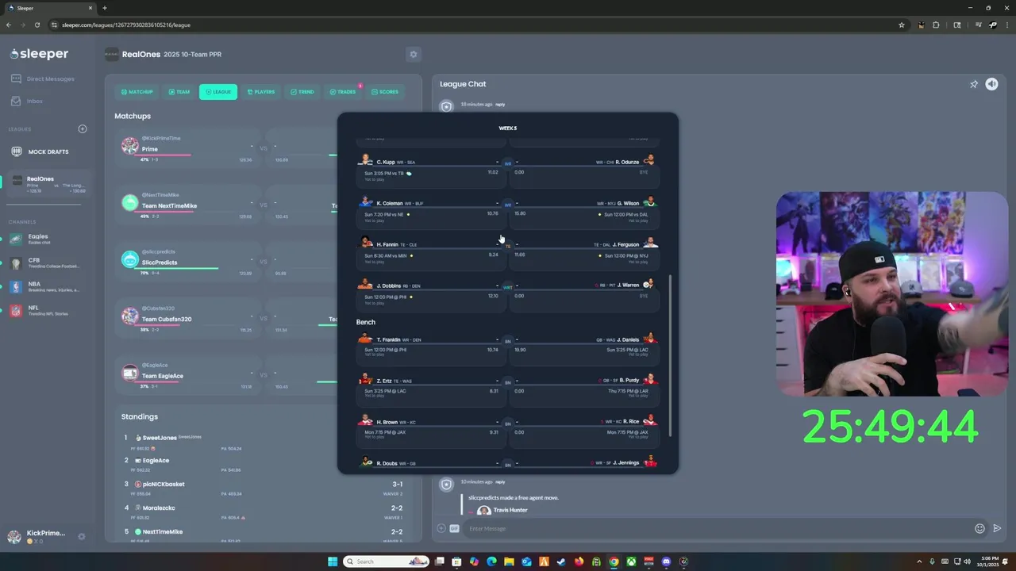Open the CFB channel
The width and height of the screenshot is (1016, 571).
44,263
